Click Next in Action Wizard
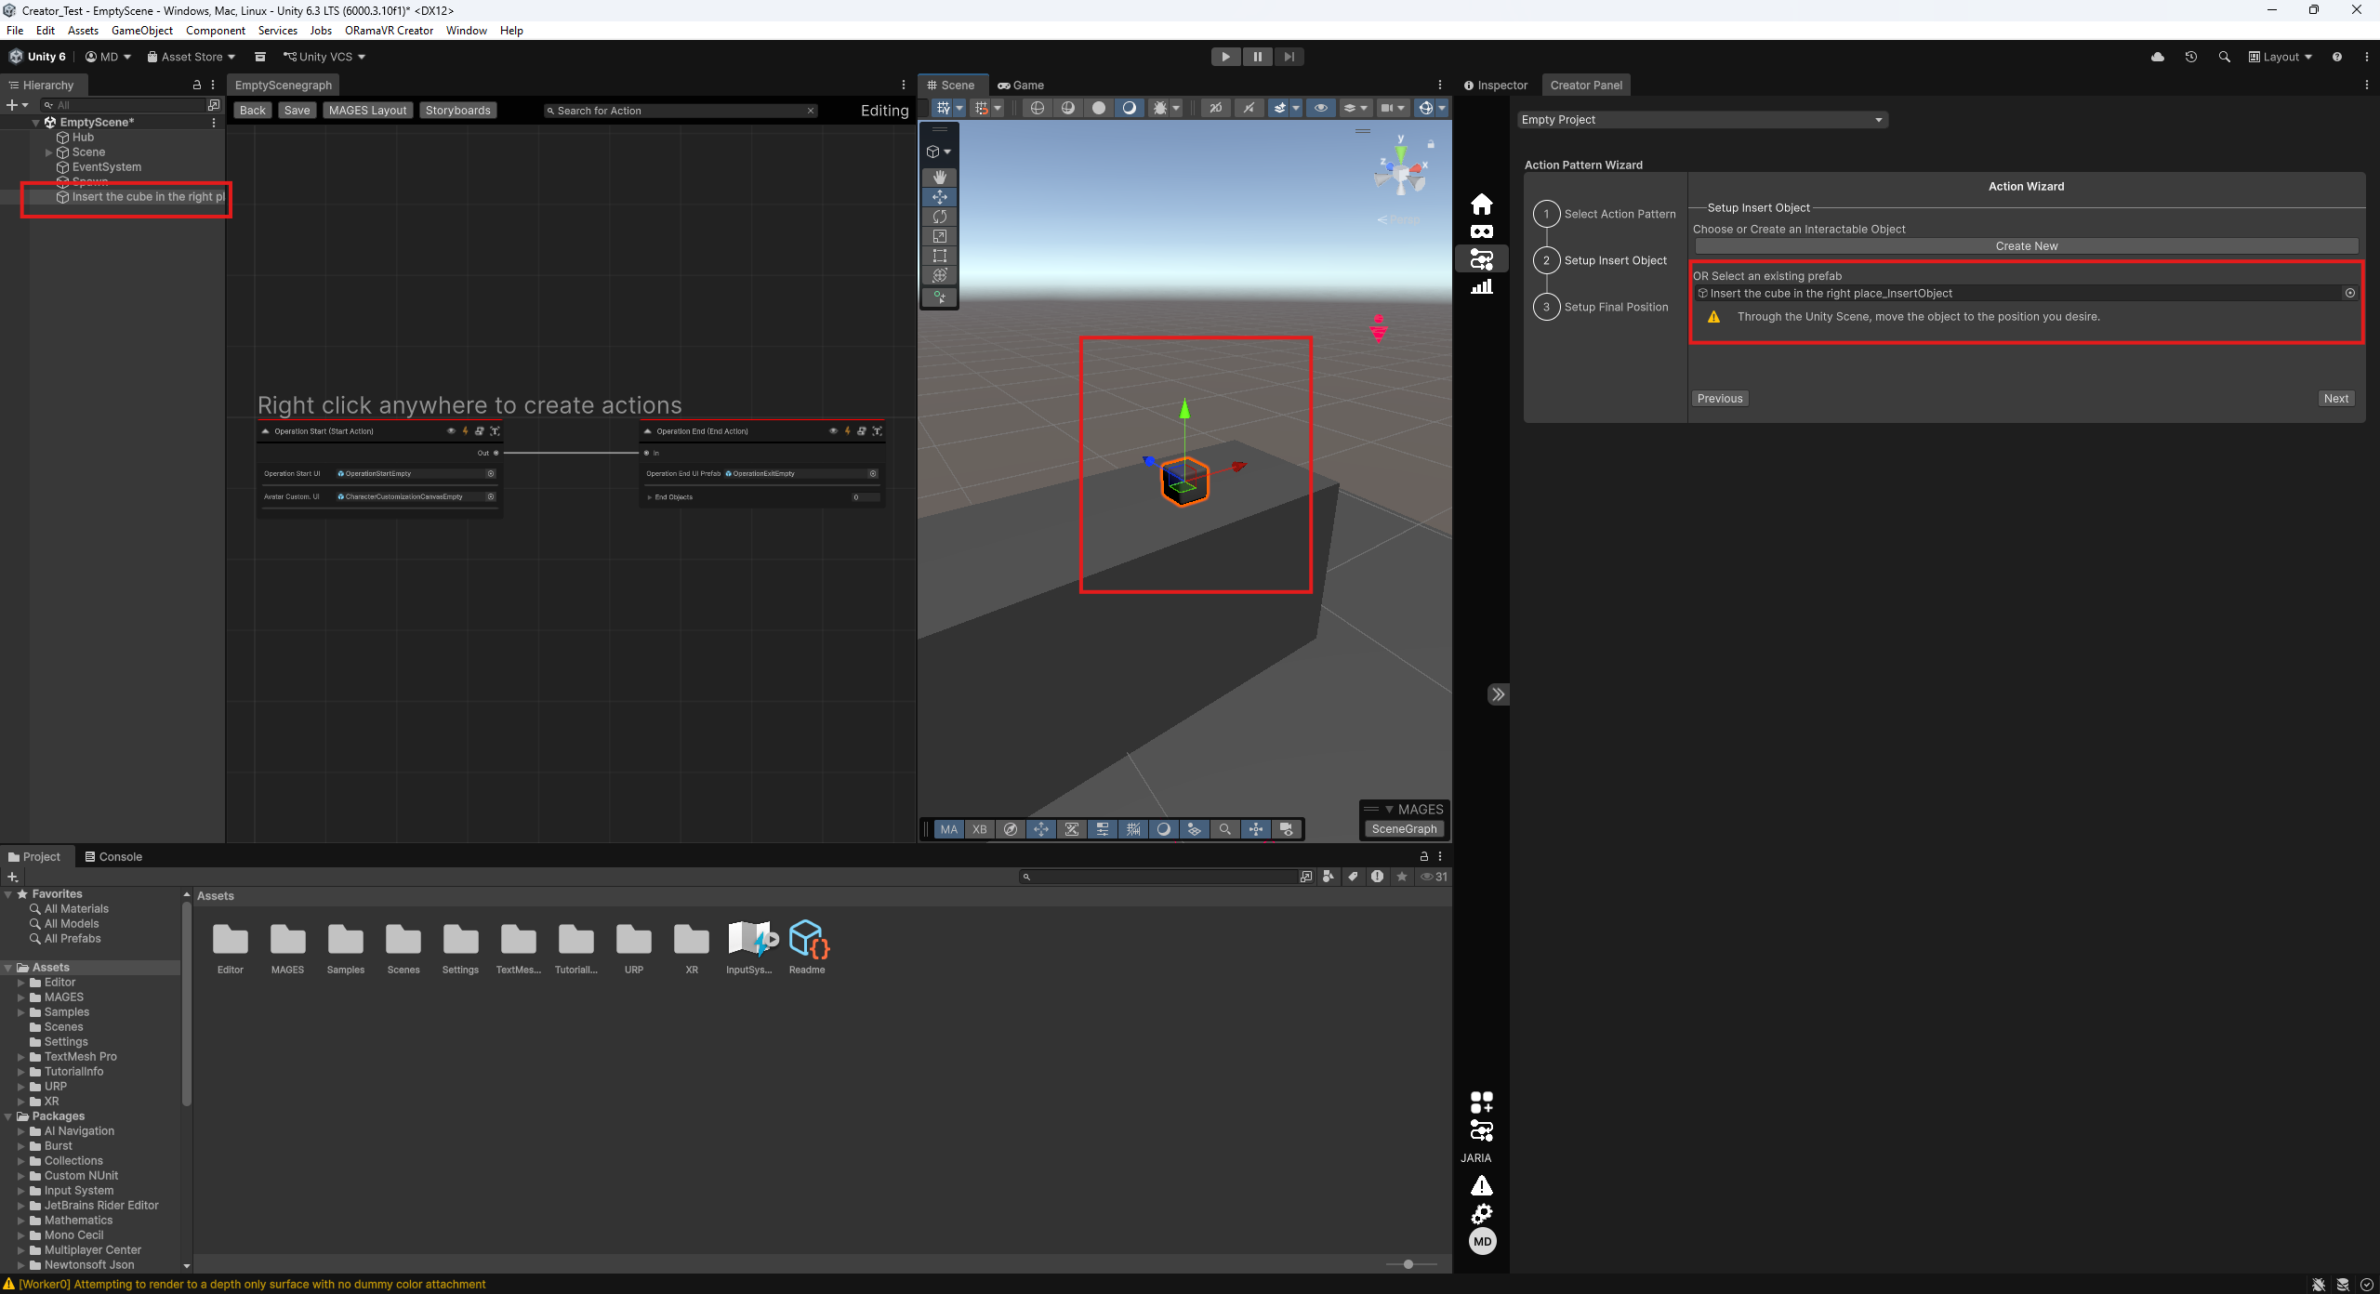The width and height of the screenshot is (2380, 1294). tap(2336, 399)
